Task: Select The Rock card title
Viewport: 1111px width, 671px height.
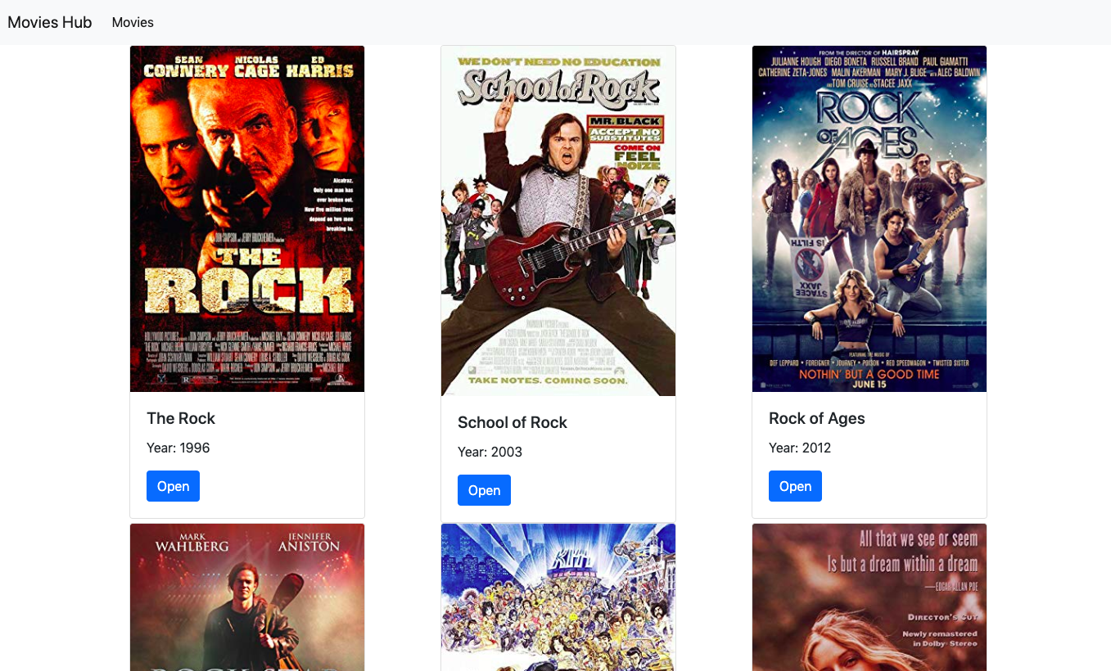Action: 181,418
